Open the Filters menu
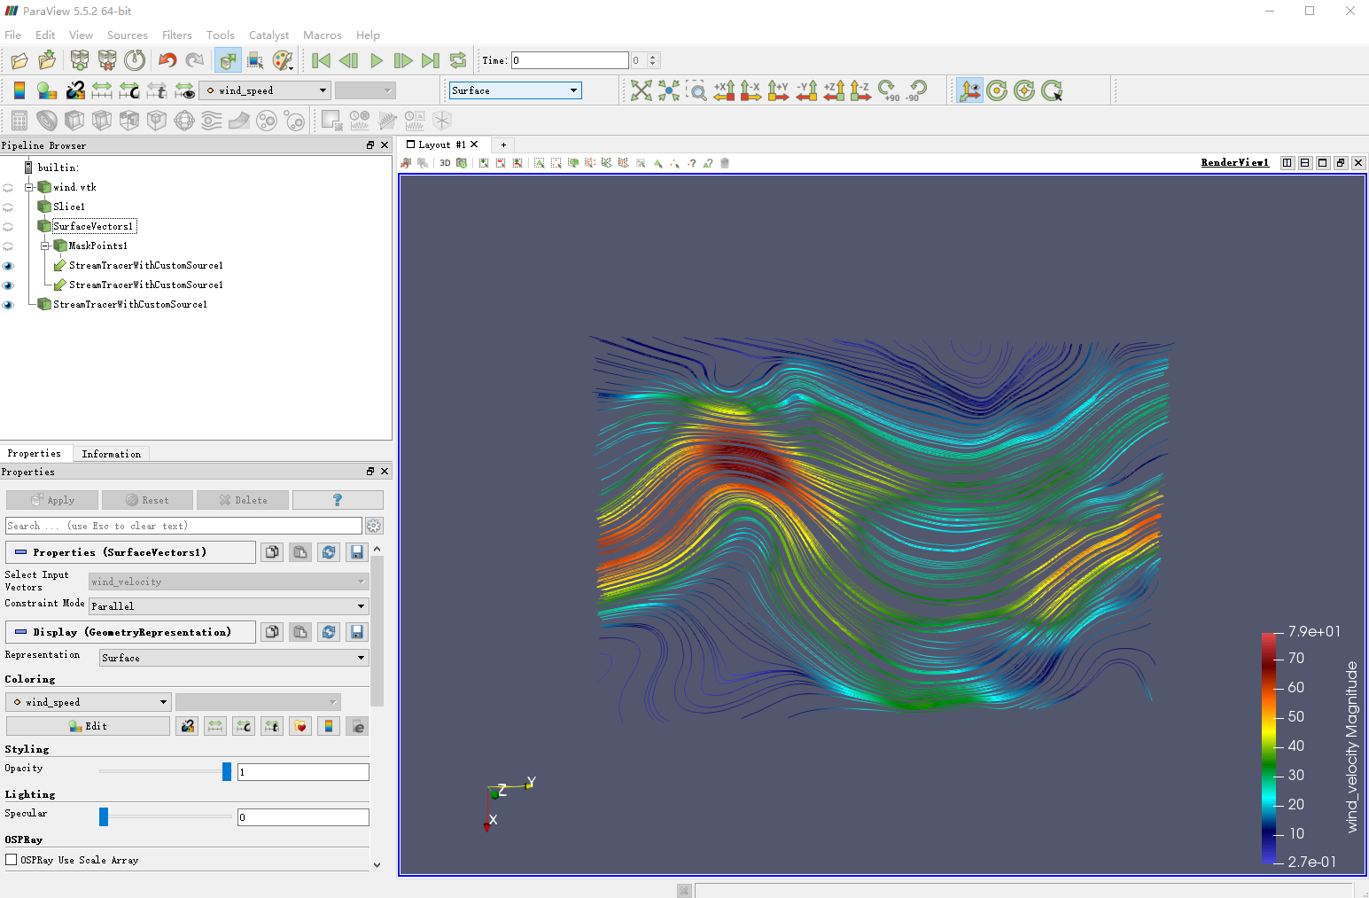The height and width of the screenshot is (898, 1369). pyautogui.click(x=176, y=35)
